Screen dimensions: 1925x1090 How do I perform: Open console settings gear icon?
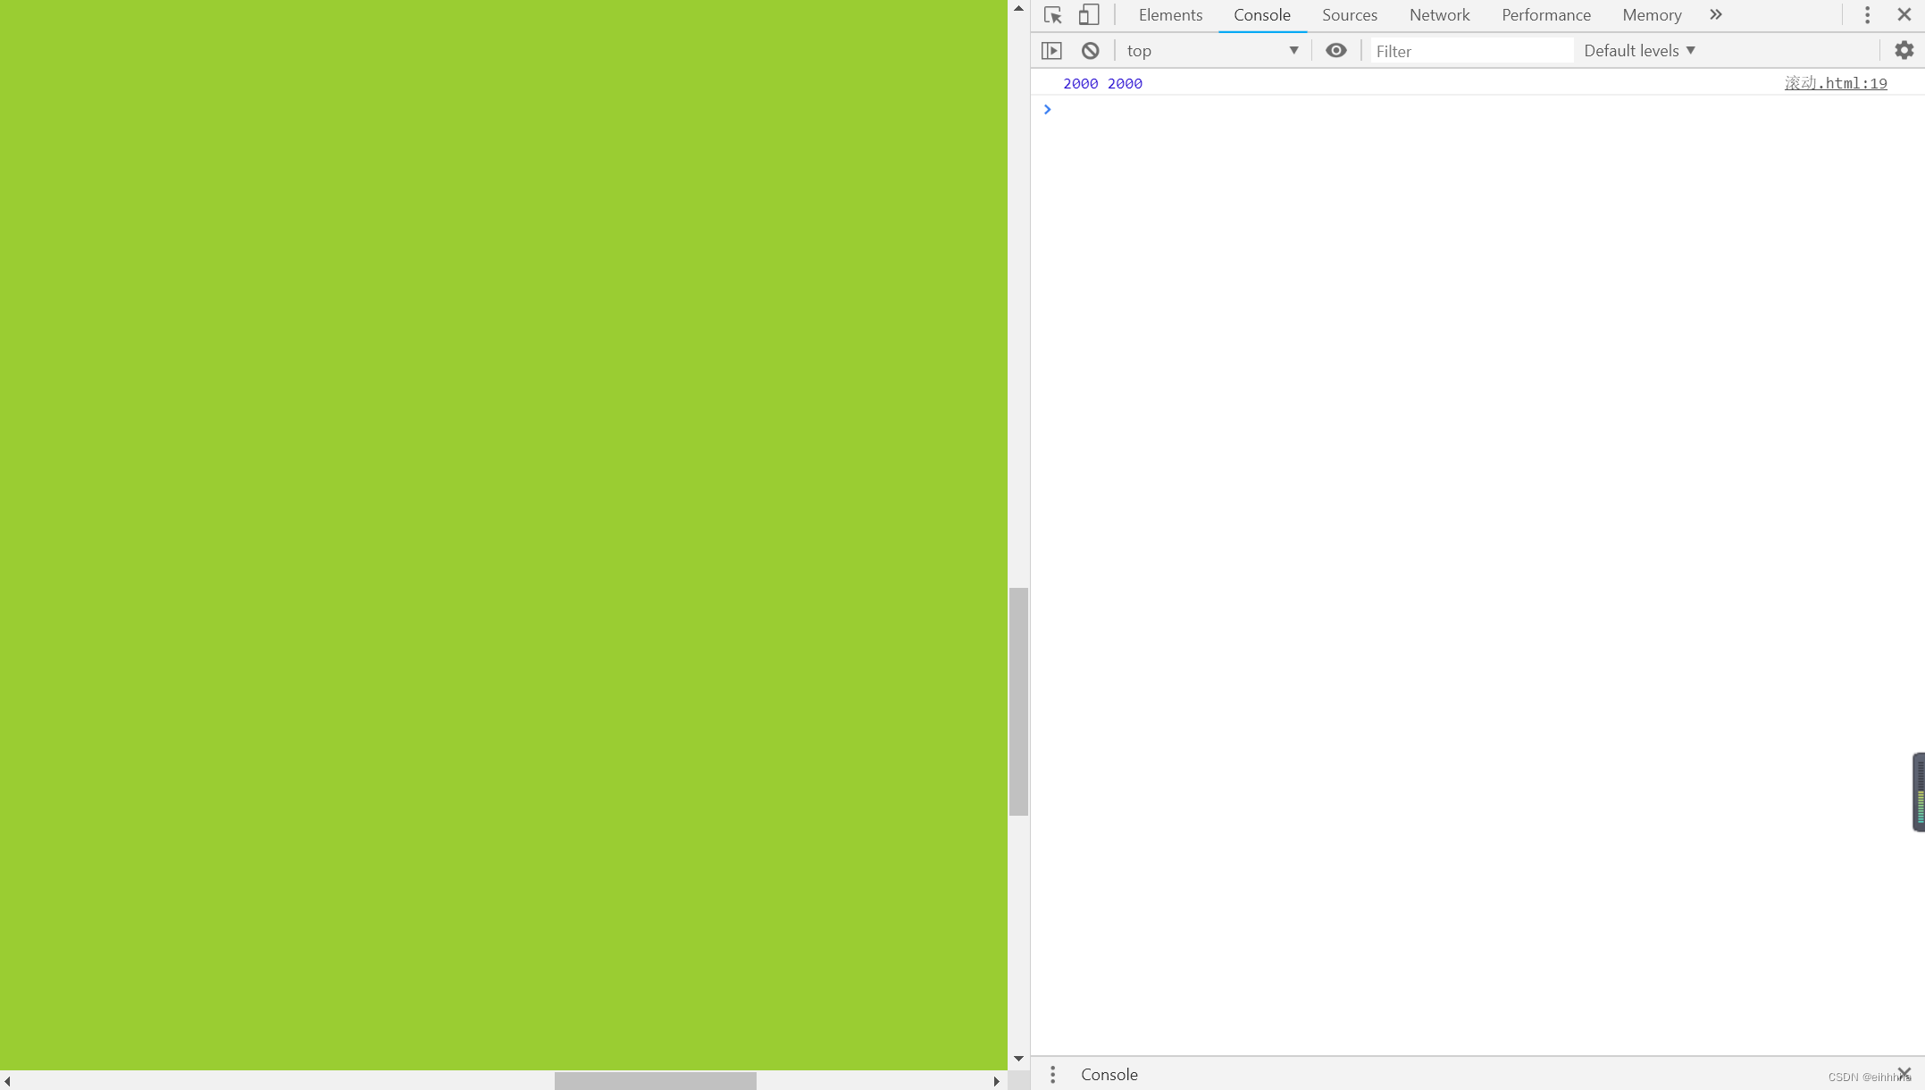pyautogui.click(x=1904, y=51)
